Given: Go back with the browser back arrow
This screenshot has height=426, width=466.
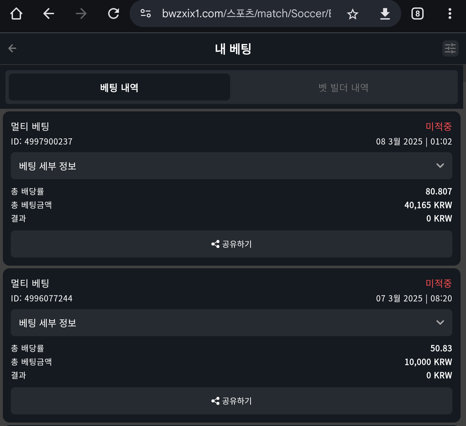Looking at the screenshot, I should coord(49,14).
